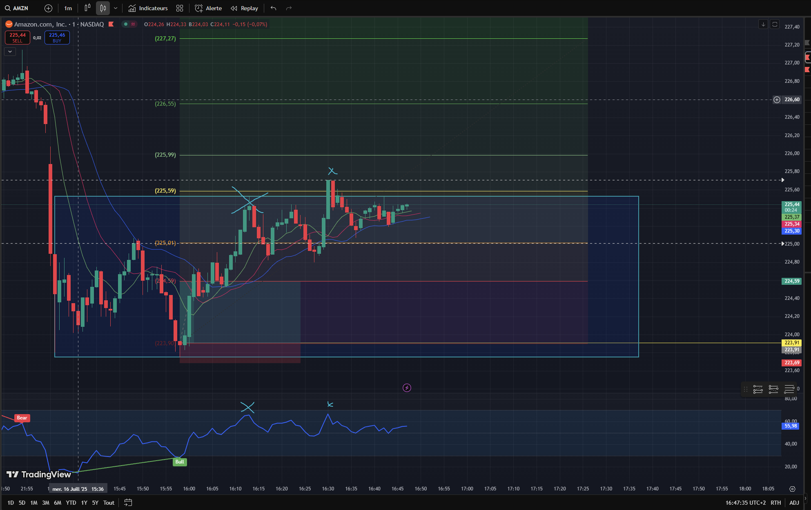811x510 pixels.
Task: Create an alert with Alerte button
Action: coord(208,8)
